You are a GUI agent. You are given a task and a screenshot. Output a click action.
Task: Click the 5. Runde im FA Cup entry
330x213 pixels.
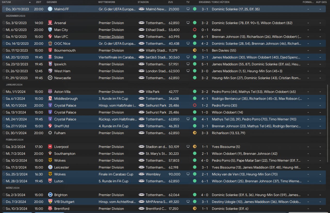click(x=113, y=181)
